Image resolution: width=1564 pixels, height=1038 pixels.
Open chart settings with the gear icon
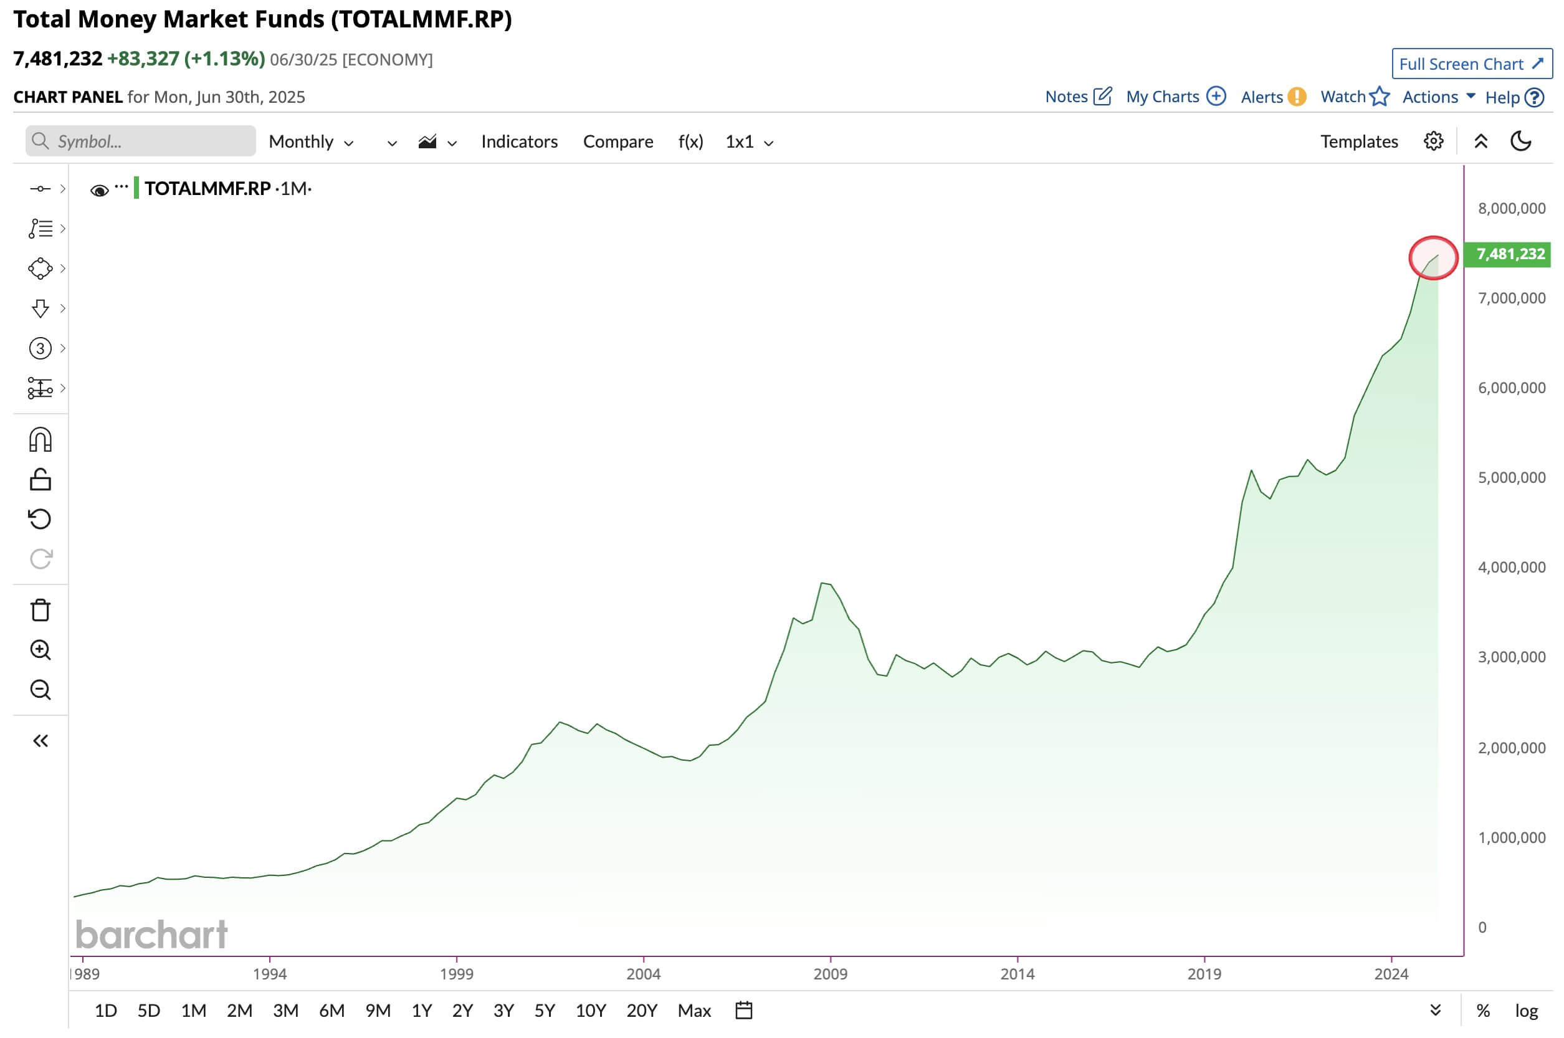pyautogui.click(x=1433, y=141)
